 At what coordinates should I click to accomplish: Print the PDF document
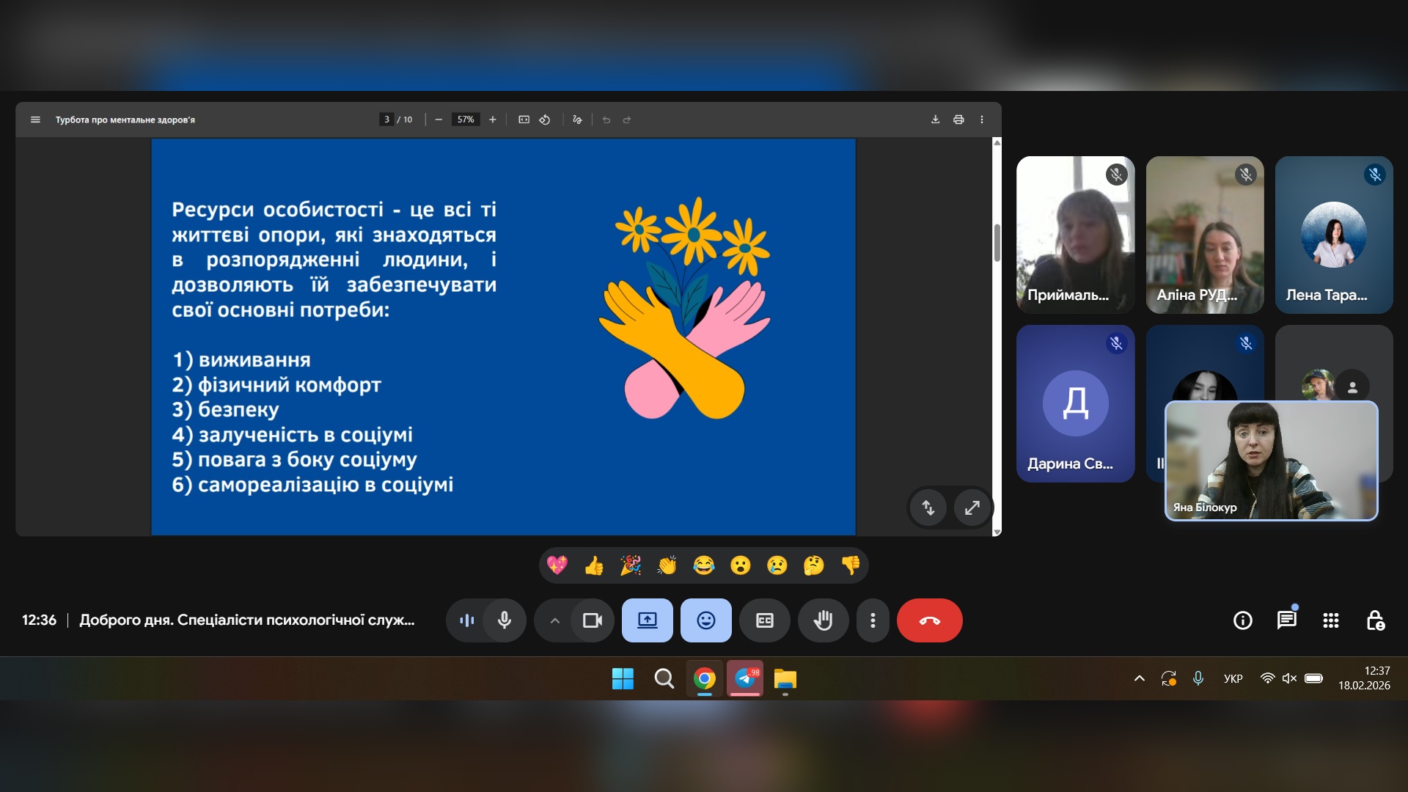[958, 120]
